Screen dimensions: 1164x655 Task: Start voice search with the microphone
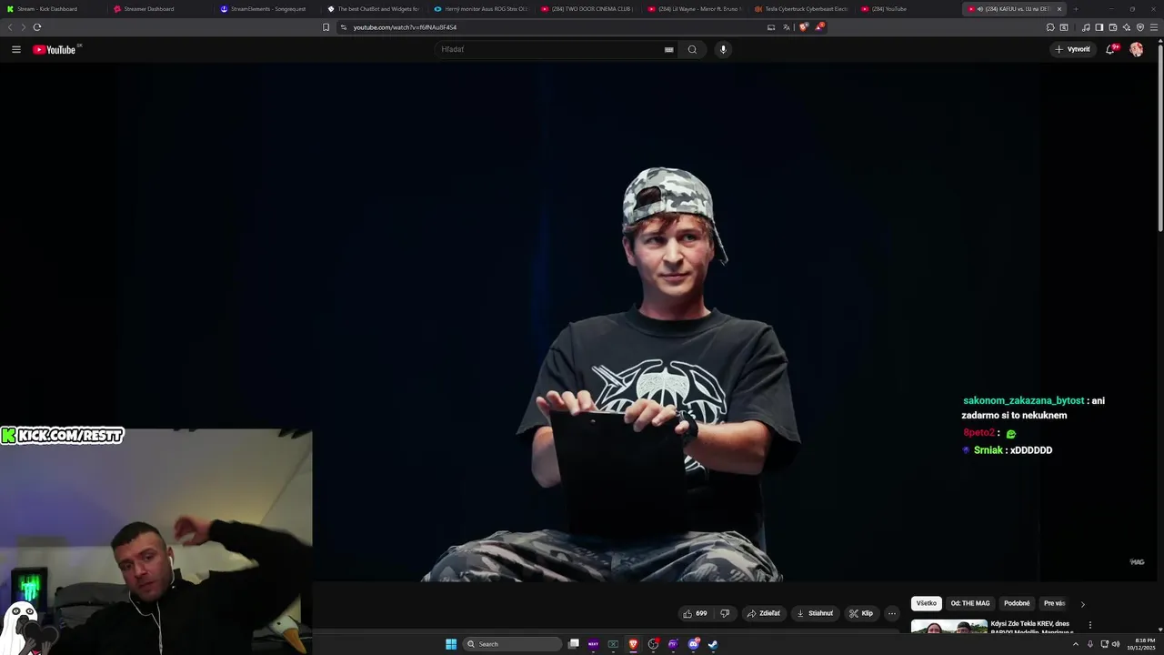tap(723, 49)
